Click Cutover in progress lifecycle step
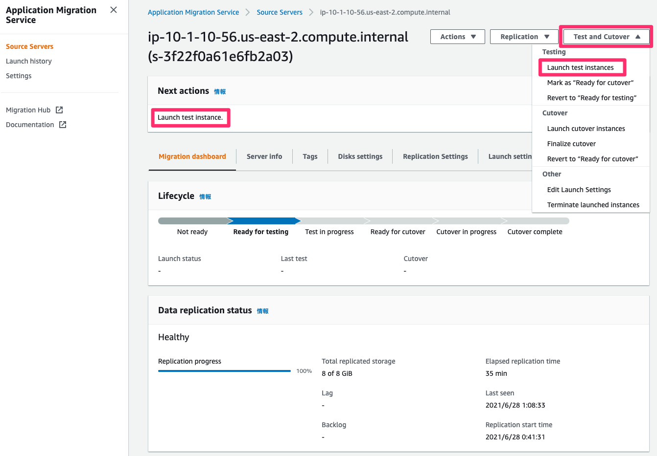 coord(467,232)
